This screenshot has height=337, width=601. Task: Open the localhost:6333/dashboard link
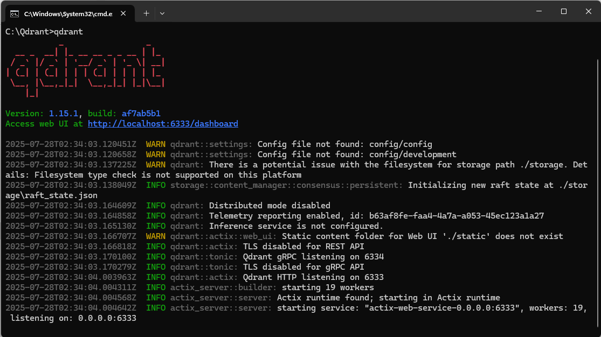[x=163, y=124]
